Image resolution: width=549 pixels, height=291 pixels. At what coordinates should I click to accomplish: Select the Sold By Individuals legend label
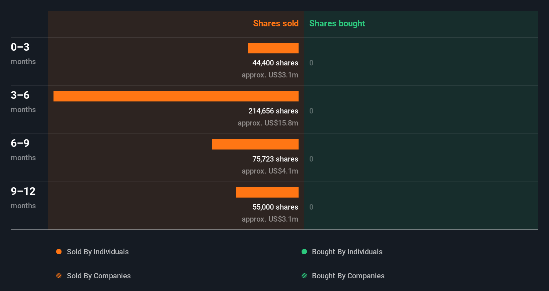coord(98,252)
